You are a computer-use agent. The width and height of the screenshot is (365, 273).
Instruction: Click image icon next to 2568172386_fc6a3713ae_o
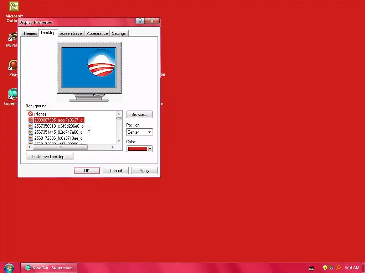[x=31, y=138]
